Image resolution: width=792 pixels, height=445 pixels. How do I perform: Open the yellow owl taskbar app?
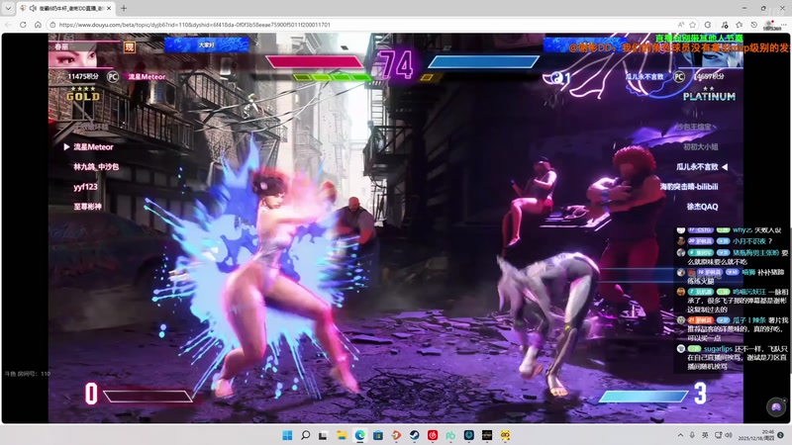pos(505,435)
